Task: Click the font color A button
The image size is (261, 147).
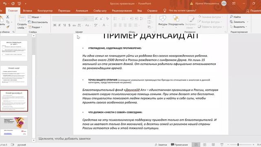Action: 104,25
